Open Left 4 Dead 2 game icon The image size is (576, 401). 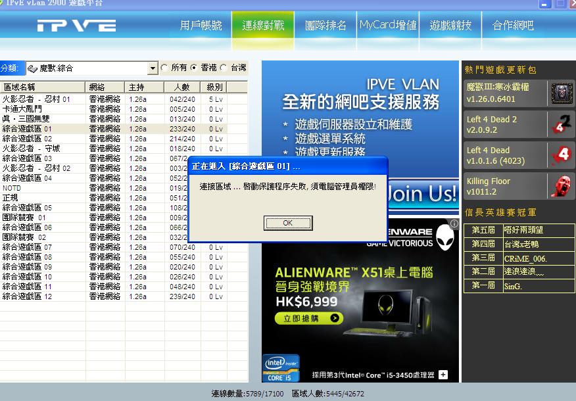[x=562, y=124]
